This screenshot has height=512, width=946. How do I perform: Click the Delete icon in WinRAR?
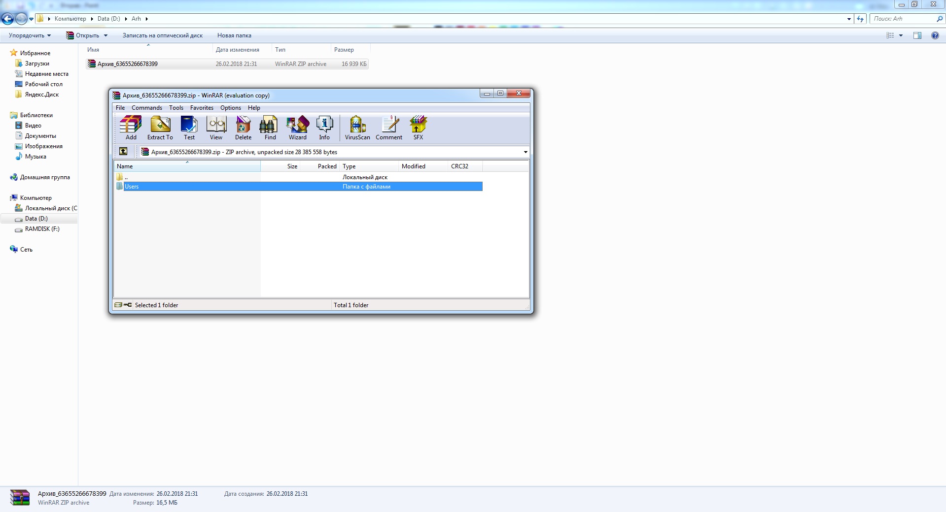click(243, 128)
